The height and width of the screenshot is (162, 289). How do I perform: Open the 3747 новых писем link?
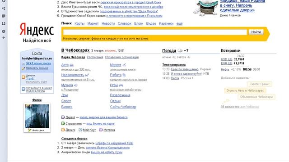(x=38, y=63)
